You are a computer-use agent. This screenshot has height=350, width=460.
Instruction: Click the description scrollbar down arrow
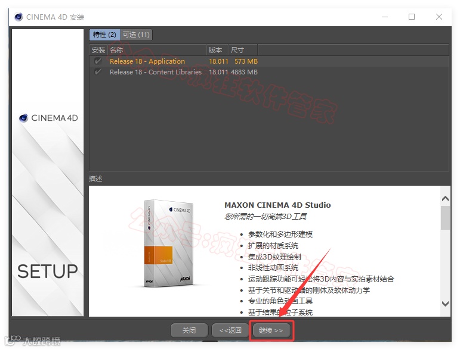click(445, 304)
